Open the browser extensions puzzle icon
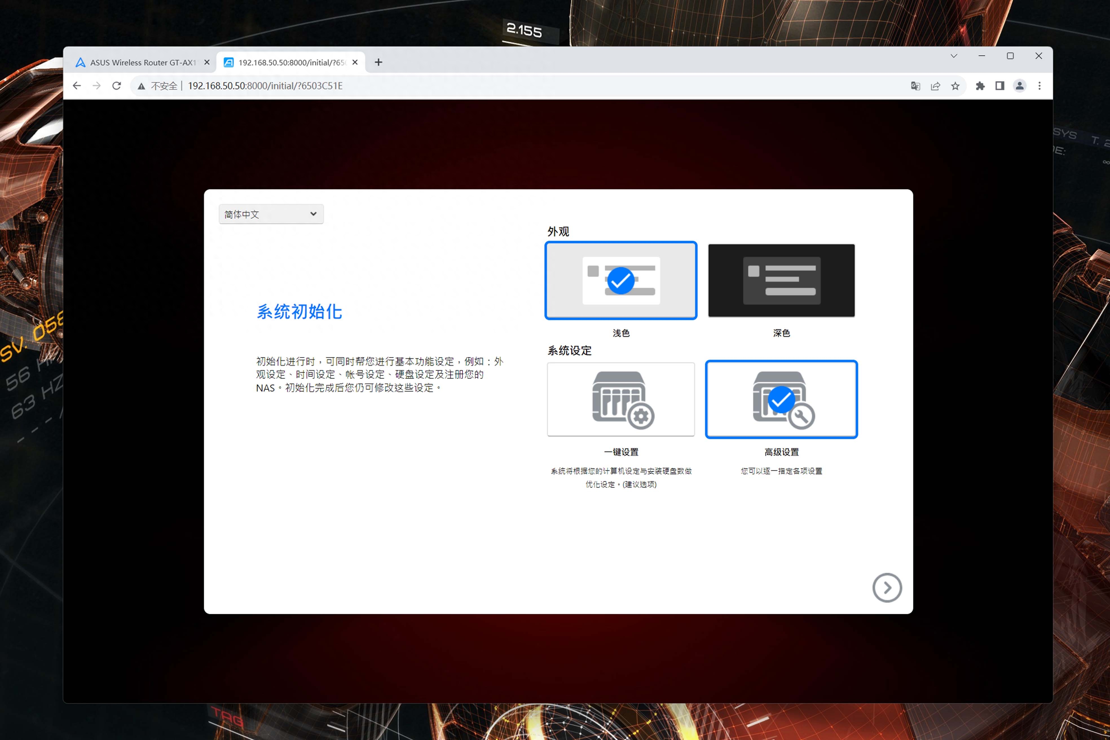This screenshot has height=740, width=1110. coord(980,86)
